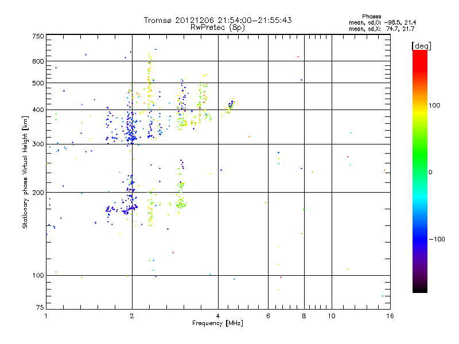459x344 pixels.
Task: Click the x-axis tick label '10'
Action: click(x=332, y=316)
